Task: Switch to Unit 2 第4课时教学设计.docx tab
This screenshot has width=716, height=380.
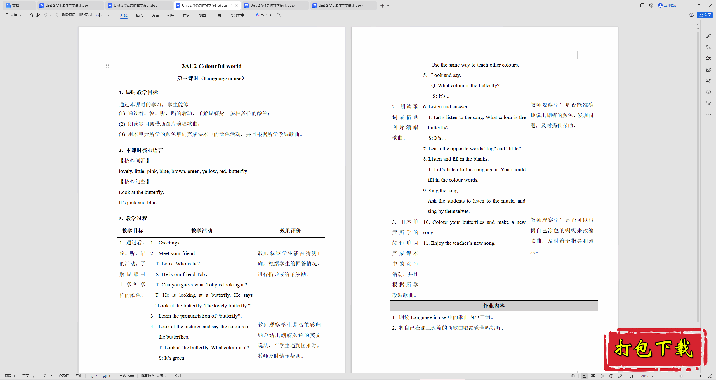Action: [x=275, y=5]
